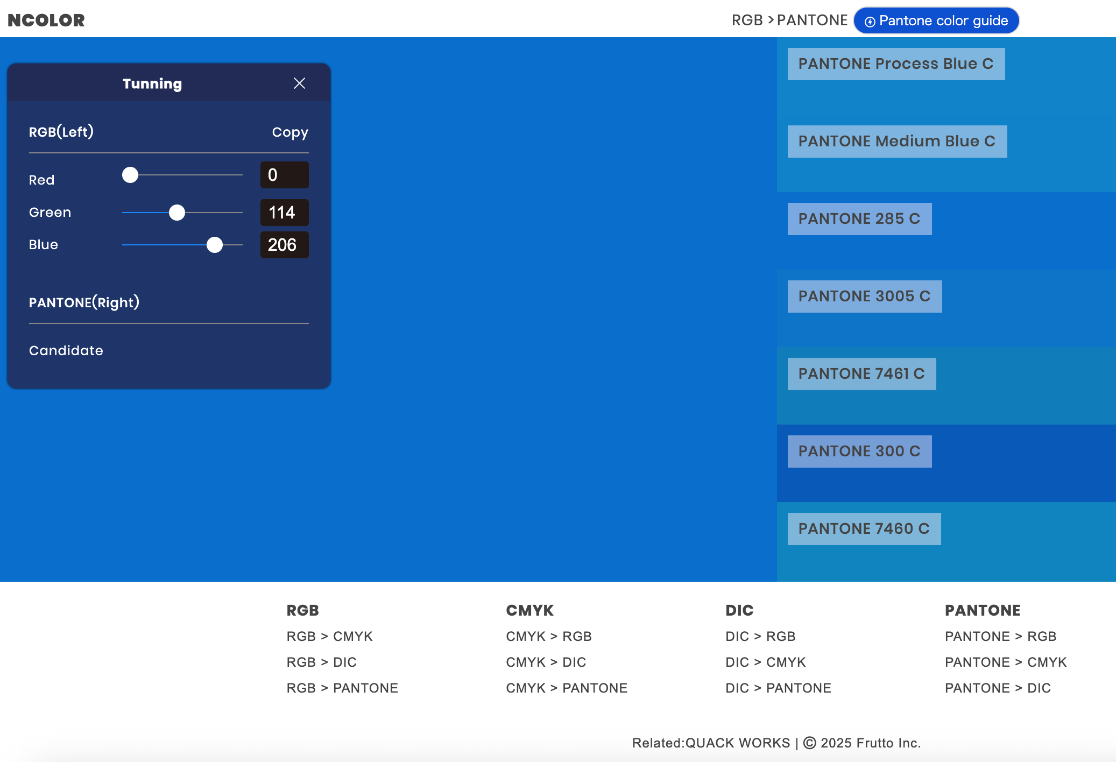
Task: Click the Green slider handle
Action: point(177,213)
